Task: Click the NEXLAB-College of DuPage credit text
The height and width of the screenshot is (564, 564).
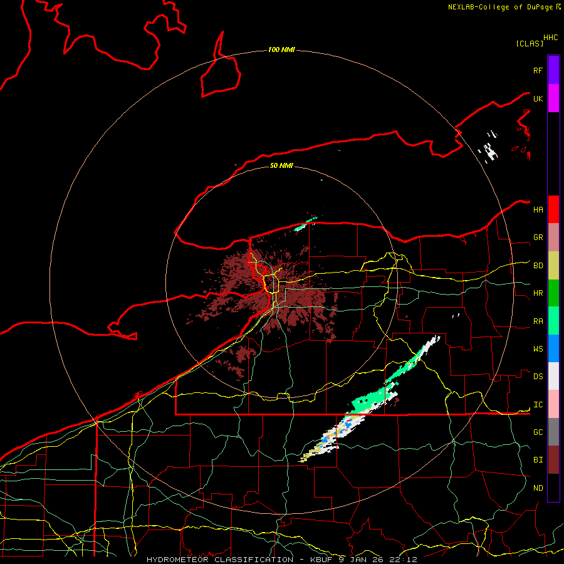Action: point(500,7)
